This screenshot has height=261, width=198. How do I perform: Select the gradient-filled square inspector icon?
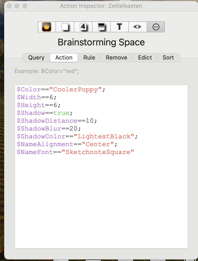pyautogui.click(x=101, y=27)
